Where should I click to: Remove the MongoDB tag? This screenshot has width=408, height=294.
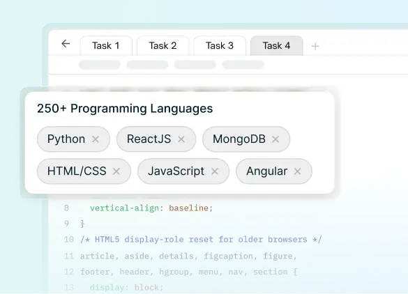point(275,139)
